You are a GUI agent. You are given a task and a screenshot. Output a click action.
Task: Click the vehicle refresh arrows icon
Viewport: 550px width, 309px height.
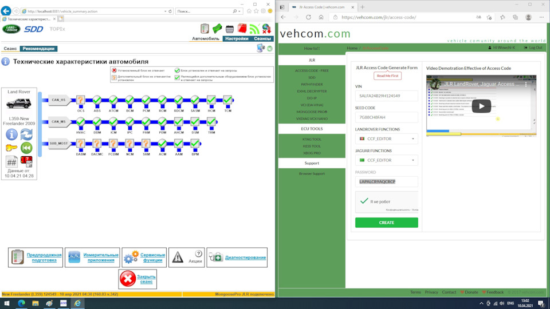[26, 134]
